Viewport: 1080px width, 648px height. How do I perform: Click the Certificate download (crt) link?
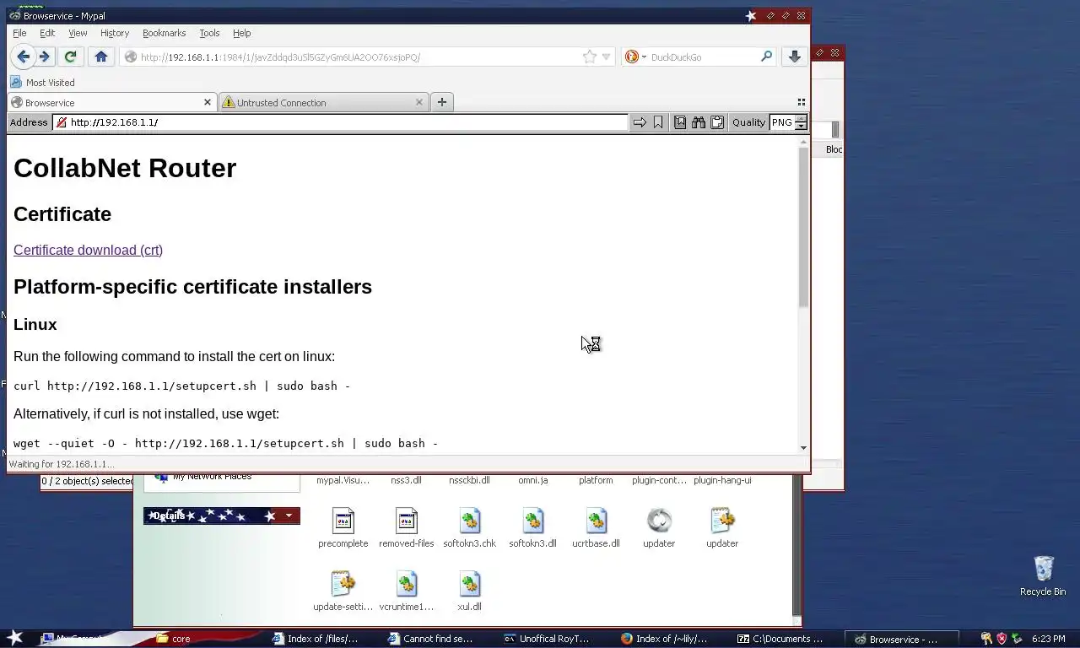88,250
